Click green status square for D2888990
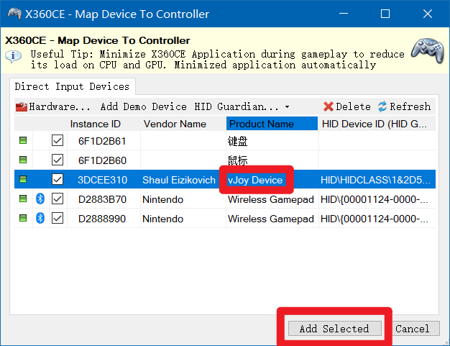This screenshot has height=346, width=450. pos(23,218)
